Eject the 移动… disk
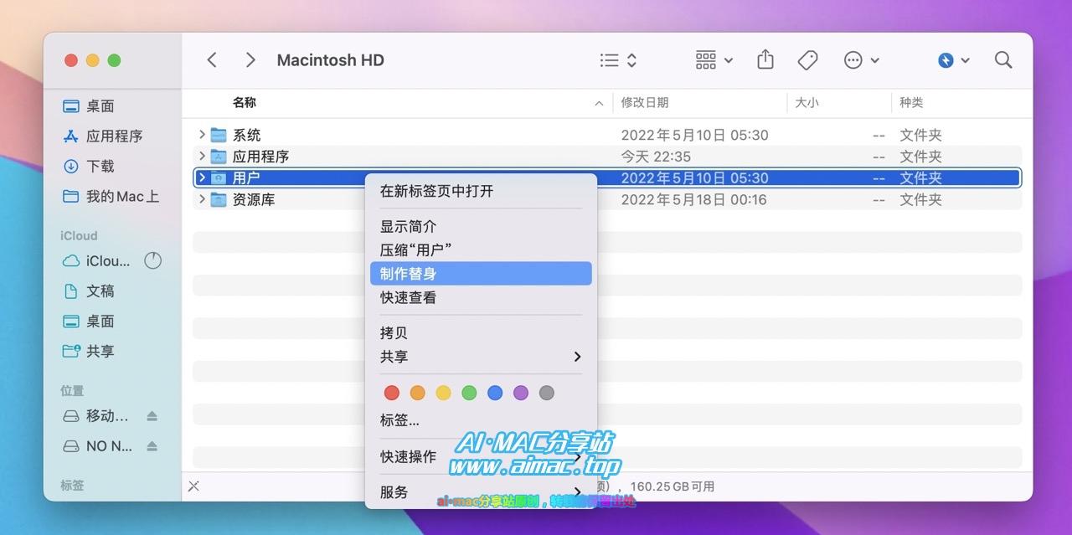Screen dimensions: 1072x535 coord(152,416)
